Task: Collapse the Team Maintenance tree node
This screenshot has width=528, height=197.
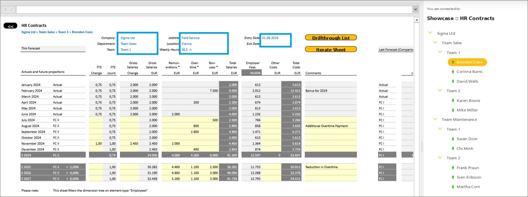Action: pyautogui.click(x=435, y=119)
